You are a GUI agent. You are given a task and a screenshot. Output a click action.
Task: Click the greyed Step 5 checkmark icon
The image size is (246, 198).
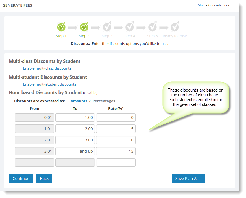click(x=153, y=26)
